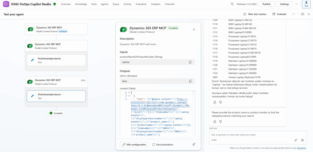This screenshot has height=152, width=313.
Task: Follow the See terms link
Action: tap(301, 148)
